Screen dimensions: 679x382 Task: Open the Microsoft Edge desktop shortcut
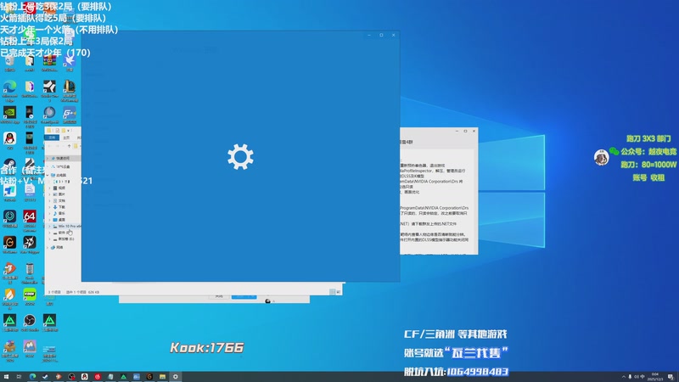[9, 89]
